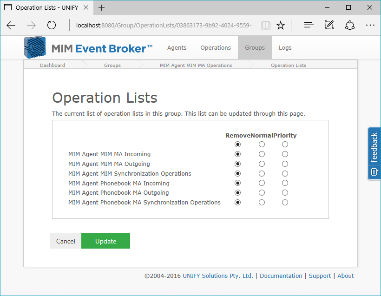Set MIM Agent MIM MA Outgoing to Remove
The image size is (381, 296).
237,164
